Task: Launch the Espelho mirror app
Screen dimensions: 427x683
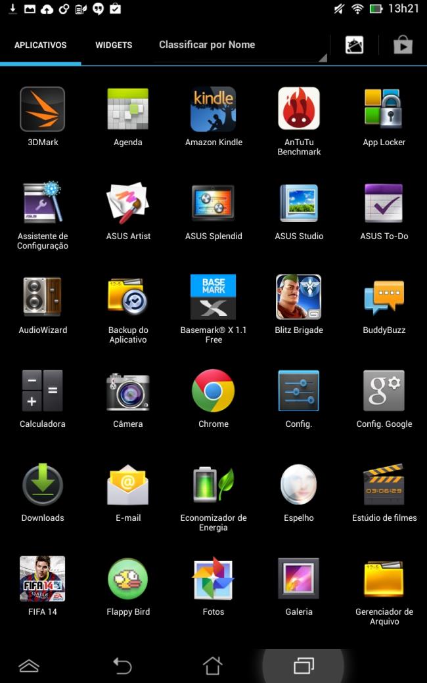Action: pyautogui.click(x=299, y=485)
